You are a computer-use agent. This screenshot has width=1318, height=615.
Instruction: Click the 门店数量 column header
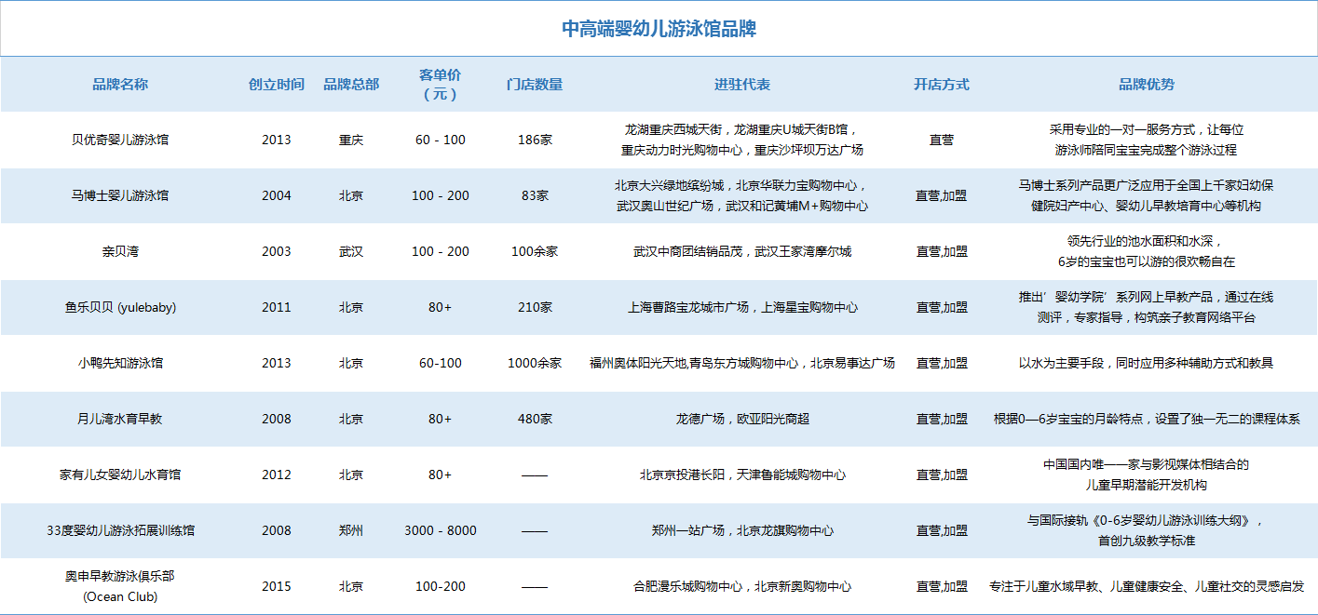pyautogui.click(x=535, y=85)
